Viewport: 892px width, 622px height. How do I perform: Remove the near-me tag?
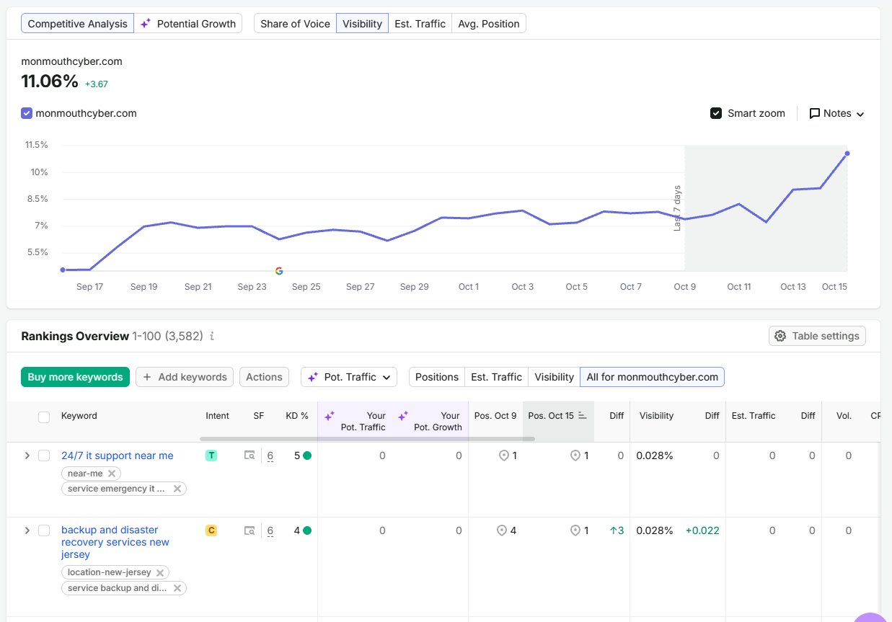tap(112, 474)
